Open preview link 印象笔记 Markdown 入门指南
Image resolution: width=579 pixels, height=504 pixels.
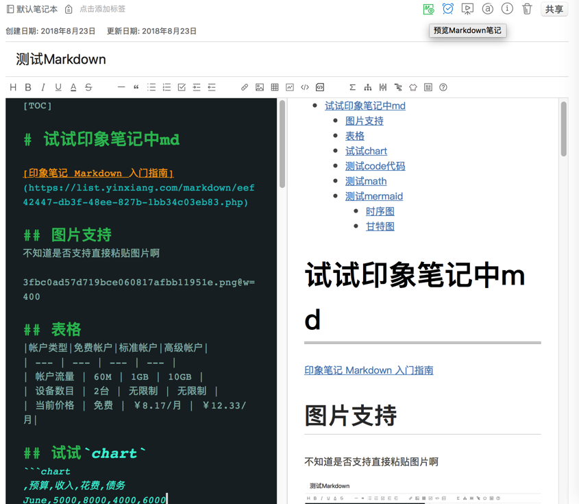point(369,370)
